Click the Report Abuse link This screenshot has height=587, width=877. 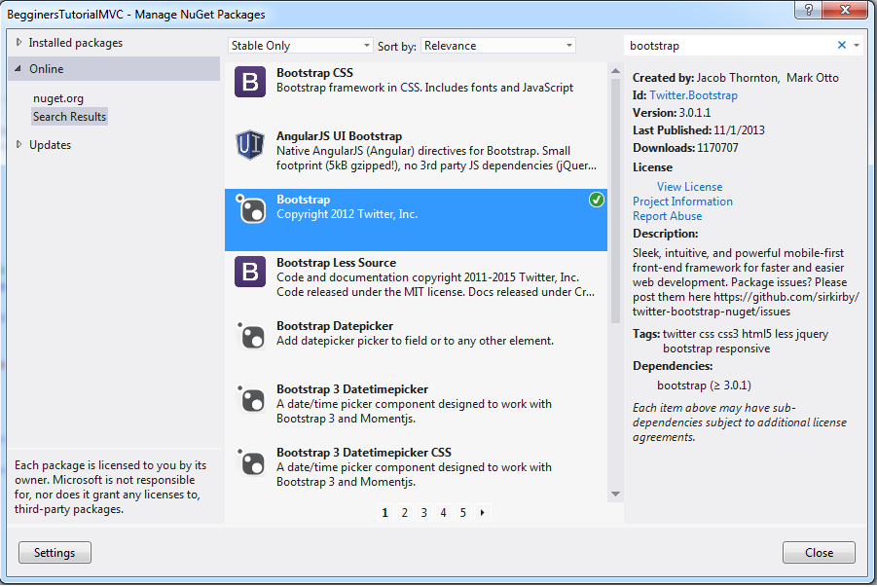click(668, 216)
